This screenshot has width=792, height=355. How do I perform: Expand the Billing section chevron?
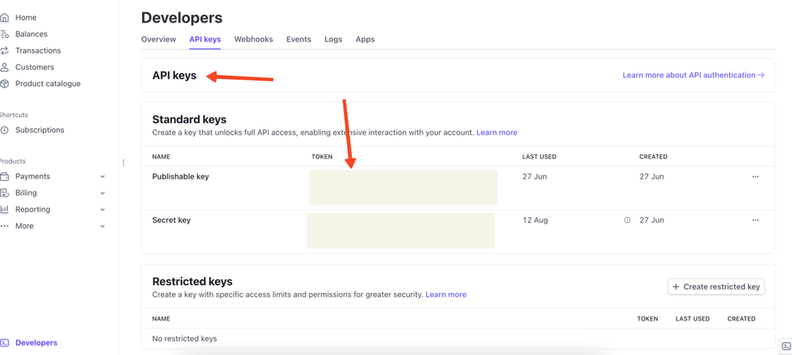coord(102,193)
